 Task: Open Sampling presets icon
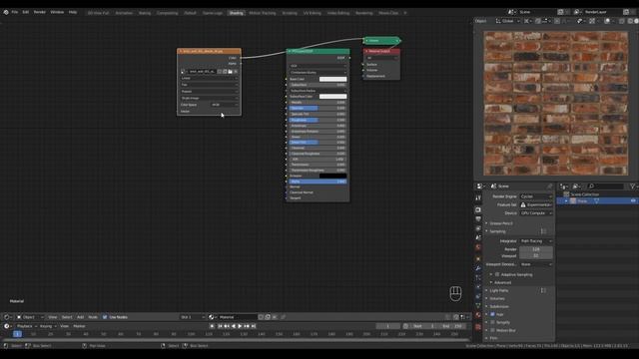543,231
